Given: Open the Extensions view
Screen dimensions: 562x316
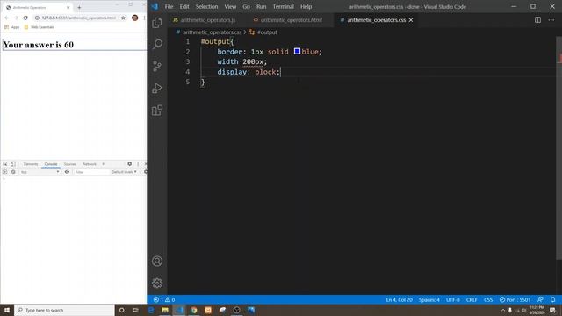Looking at the screenshot, I should [157, 111].
